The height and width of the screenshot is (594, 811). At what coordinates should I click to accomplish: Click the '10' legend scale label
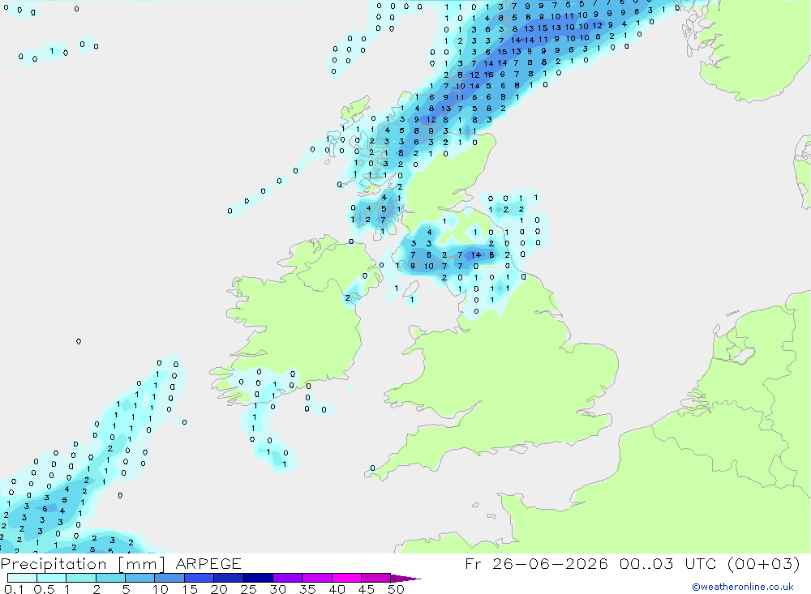[x=160, y=589]
